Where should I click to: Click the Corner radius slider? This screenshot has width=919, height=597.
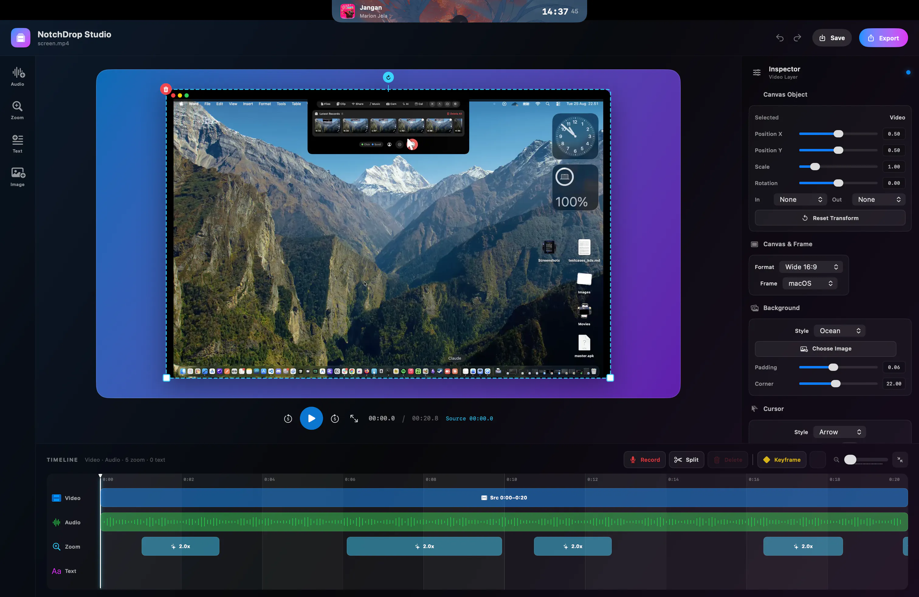[838, 383]
